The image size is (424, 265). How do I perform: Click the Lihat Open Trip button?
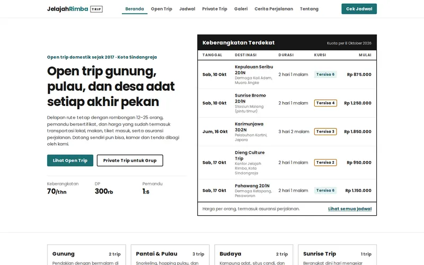(x=70, y=161)
